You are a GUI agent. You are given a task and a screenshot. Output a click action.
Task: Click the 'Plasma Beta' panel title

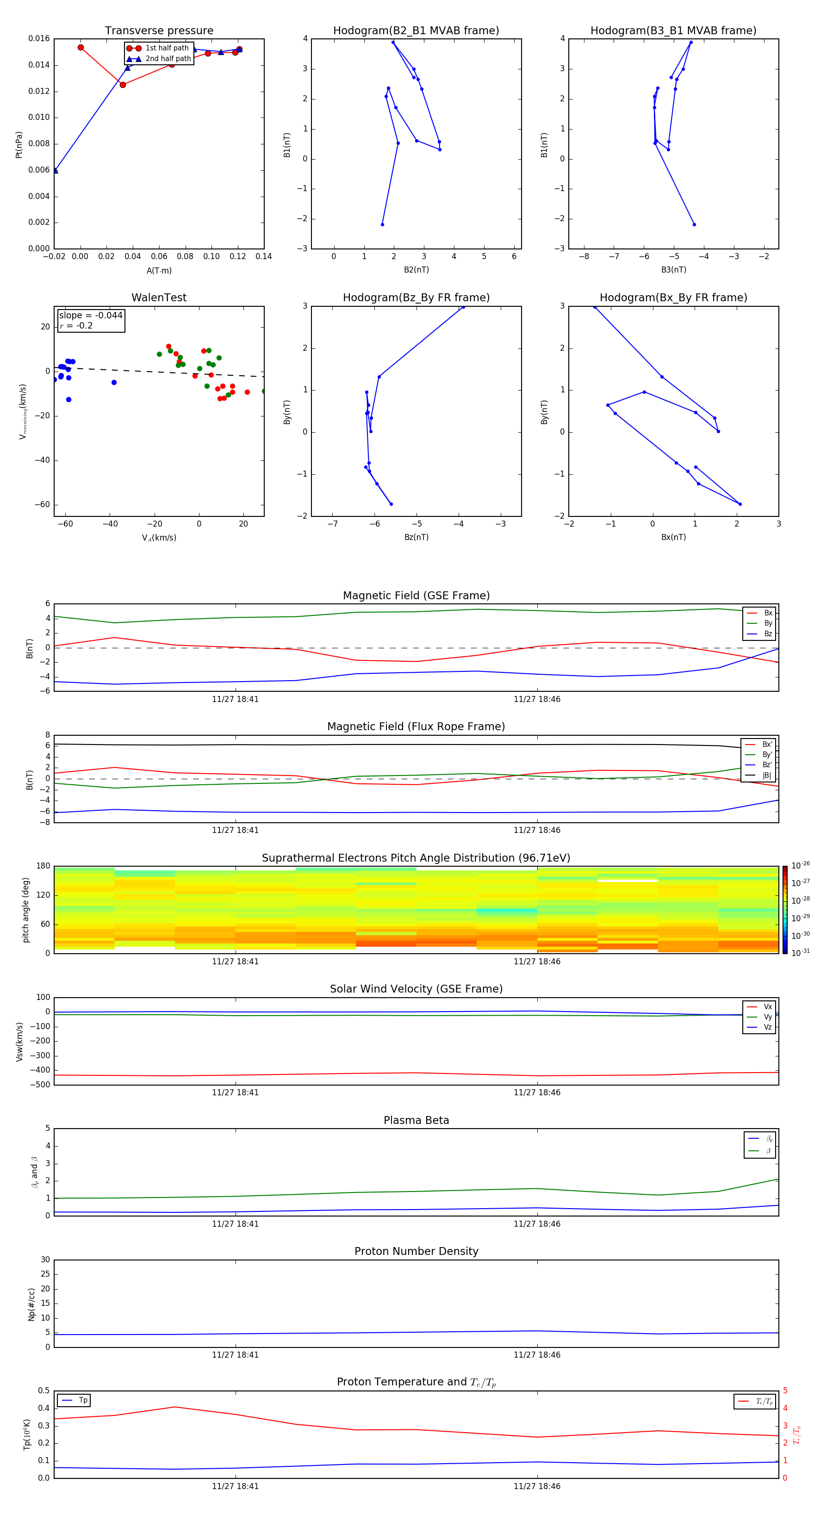pos(416,1120)
